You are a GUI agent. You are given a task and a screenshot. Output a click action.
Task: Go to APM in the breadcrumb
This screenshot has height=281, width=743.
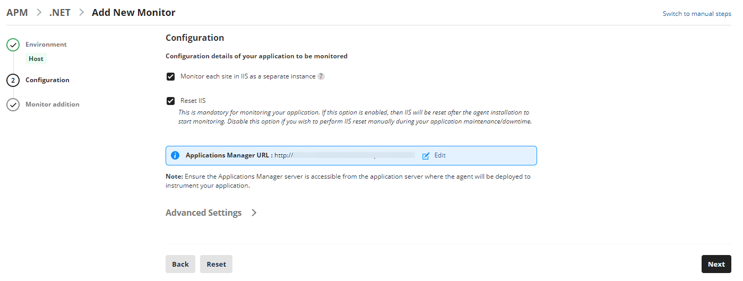pyautogui.click(x=17, y=12)
